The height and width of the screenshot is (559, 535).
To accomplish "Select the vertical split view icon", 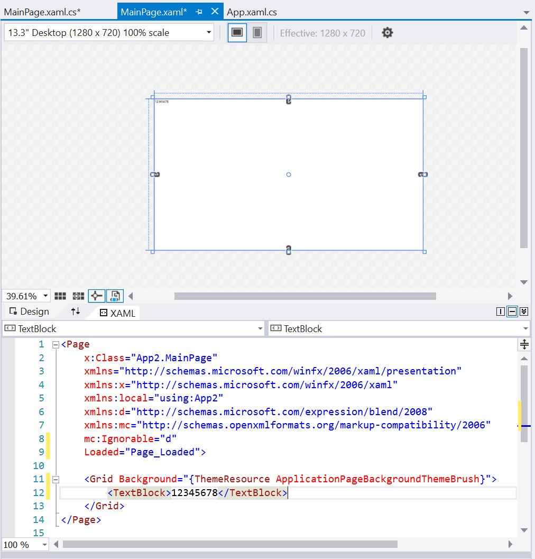I will pos(501,311).
